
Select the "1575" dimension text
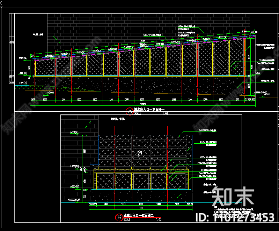point(45,99)
